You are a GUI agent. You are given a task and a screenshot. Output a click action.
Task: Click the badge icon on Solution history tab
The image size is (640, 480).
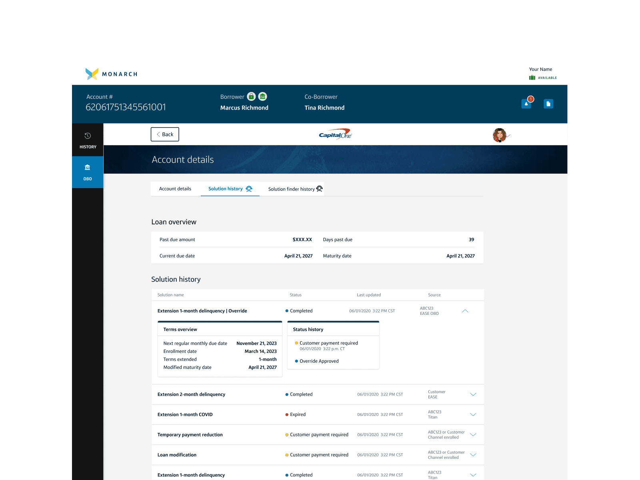tap(249, 188)
